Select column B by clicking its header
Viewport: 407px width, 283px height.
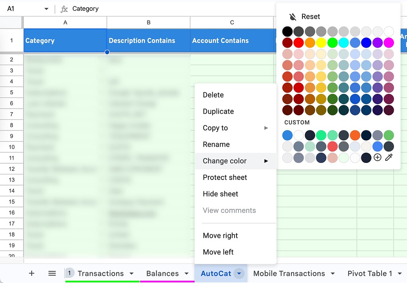coord(148,23)
